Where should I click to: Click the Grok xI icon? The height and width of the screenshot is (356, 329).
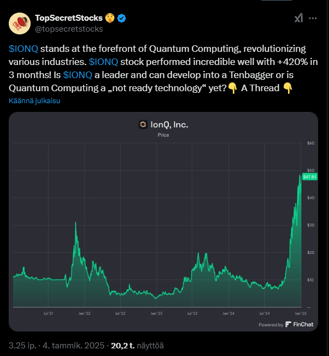coord(298,18)
